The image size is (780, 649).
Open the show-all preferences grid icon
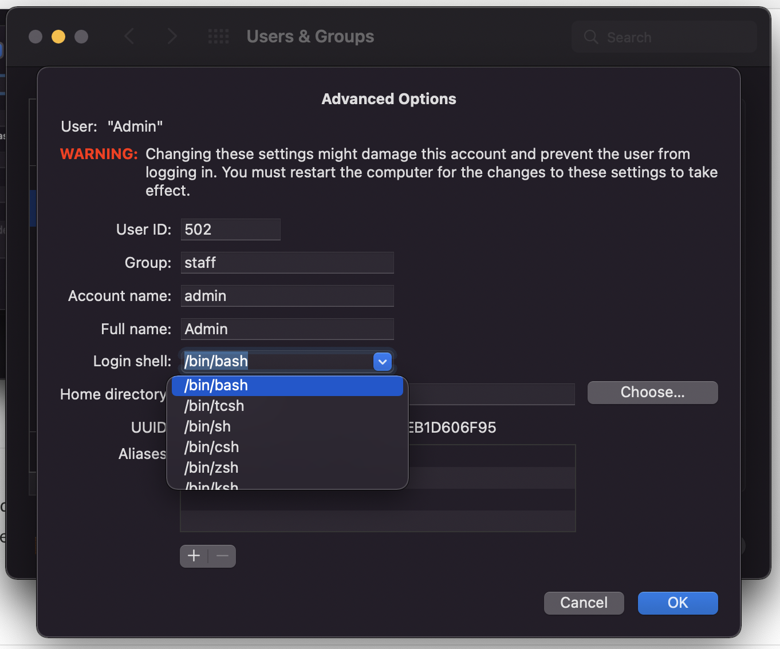218,37
